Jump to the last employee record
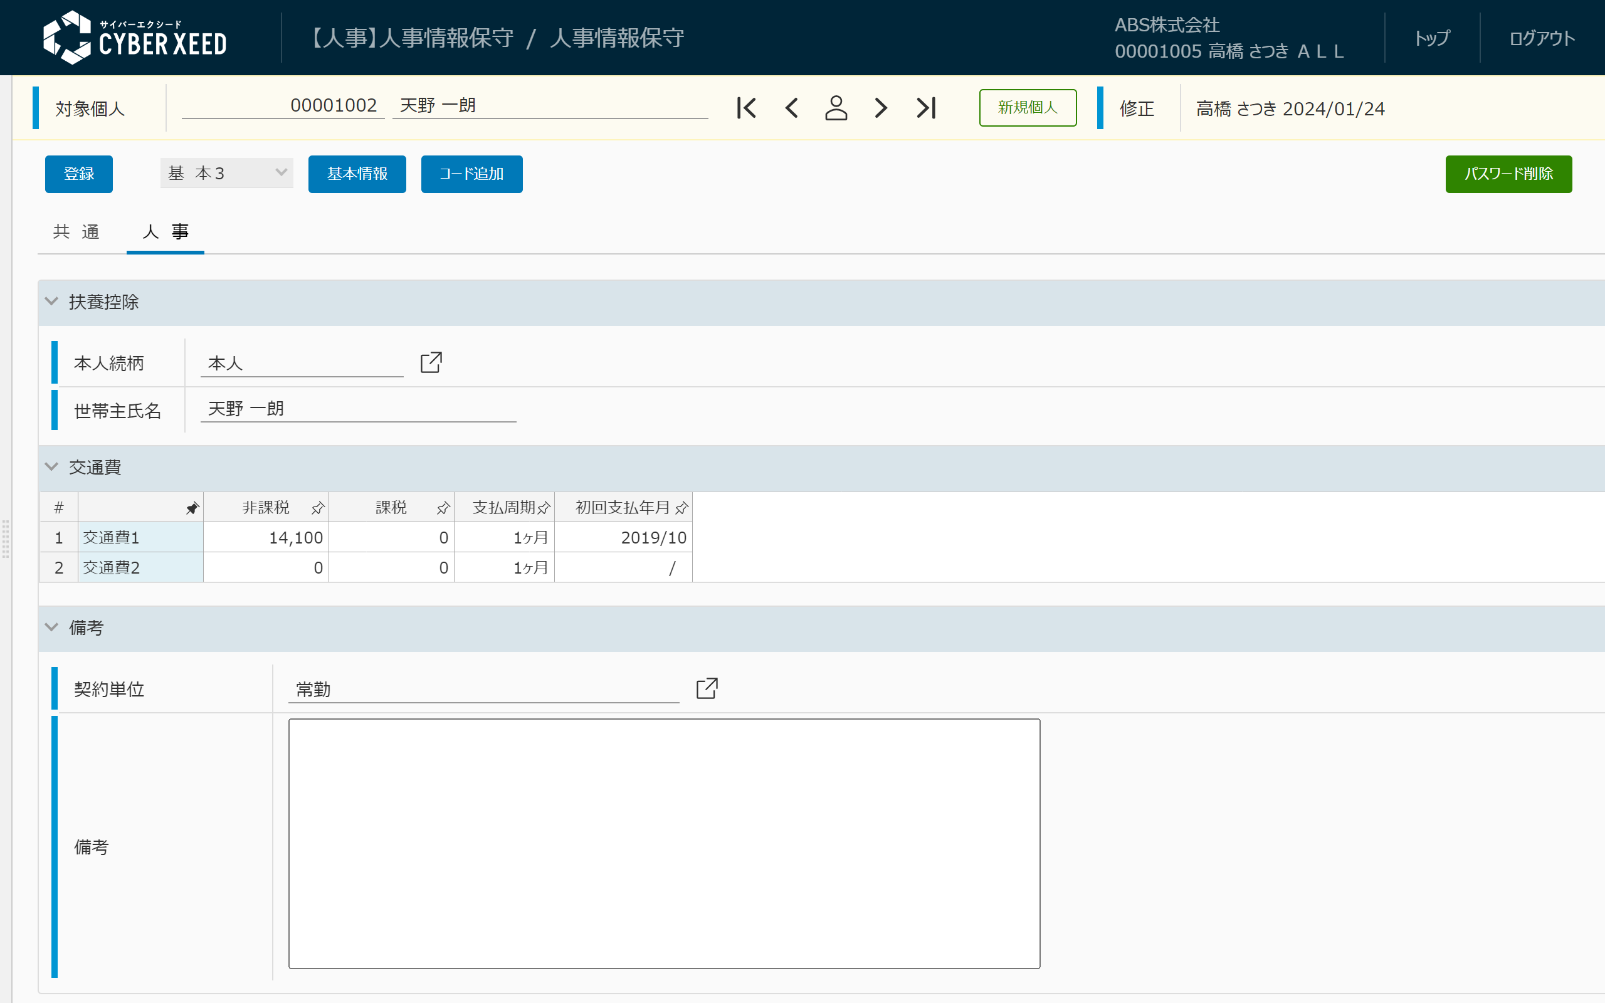This screenshot has width=1605, height=1003. click(927, 108)
